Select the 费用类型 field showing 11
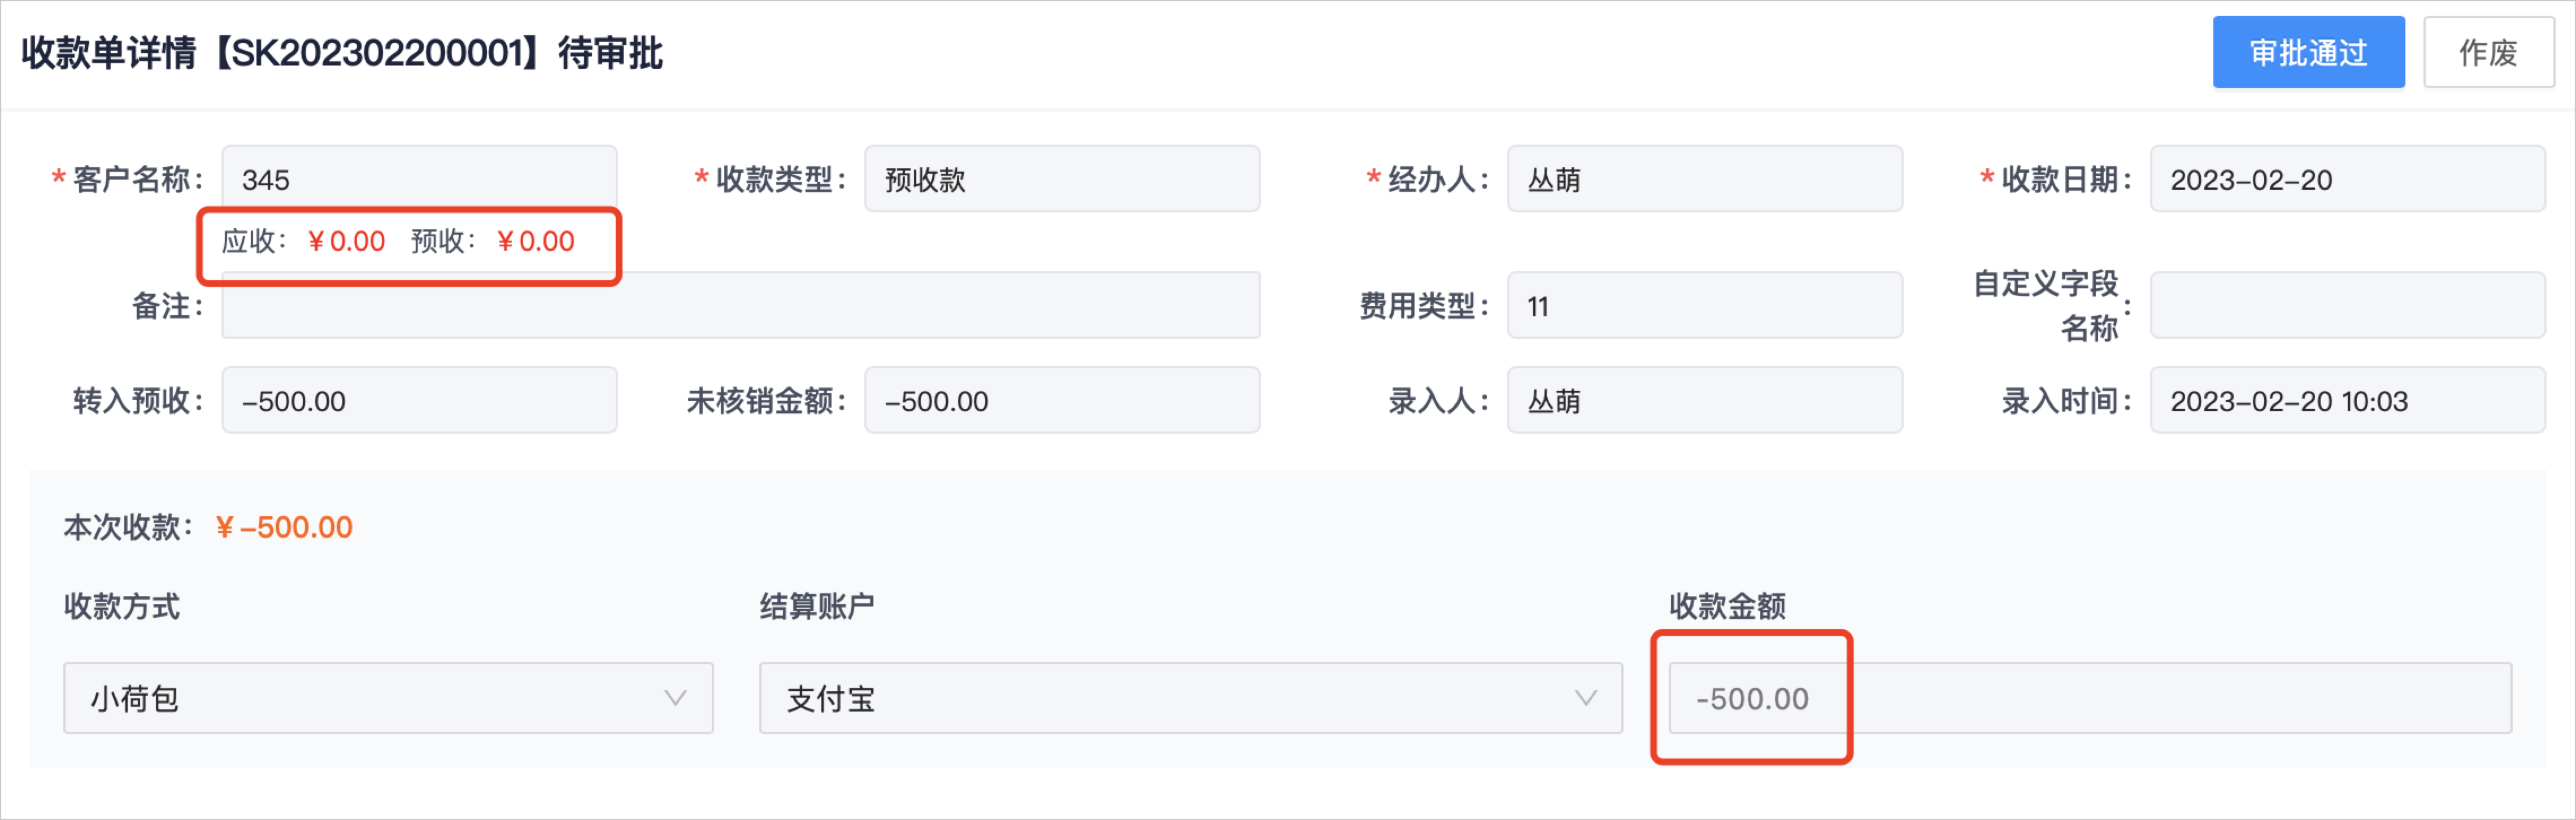The image size is (2576, 820). point(1705,305)
